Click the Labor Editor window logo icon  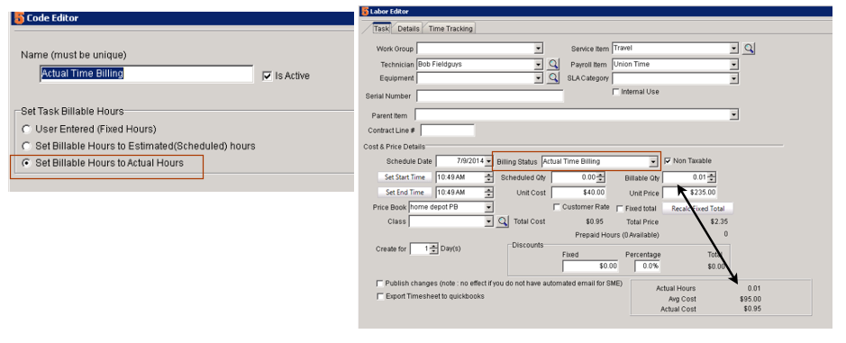[x=366, y=11]
